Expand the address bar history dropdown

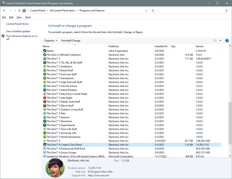pyautogui.click(x=146, y=11)
